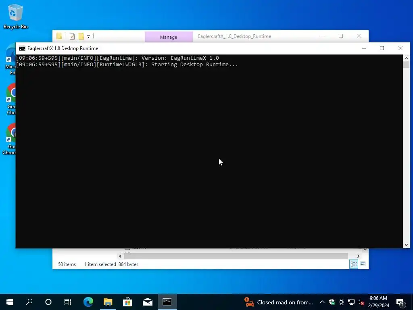Click Explorer horizontal scrollbar right arrow
The image size is (413, 310).
(358, 256)
